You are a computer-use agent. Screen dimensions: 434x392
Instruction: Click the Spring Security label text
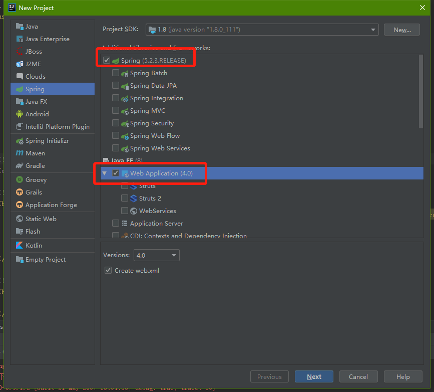[x=152, y=123]
